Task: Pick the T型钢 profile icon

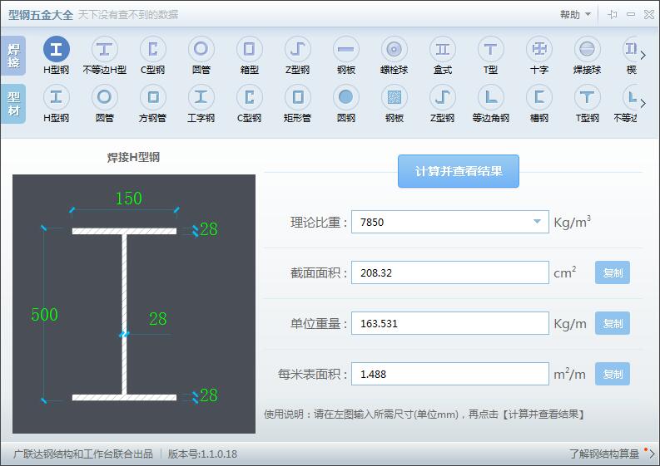Action: pos(588,97)
